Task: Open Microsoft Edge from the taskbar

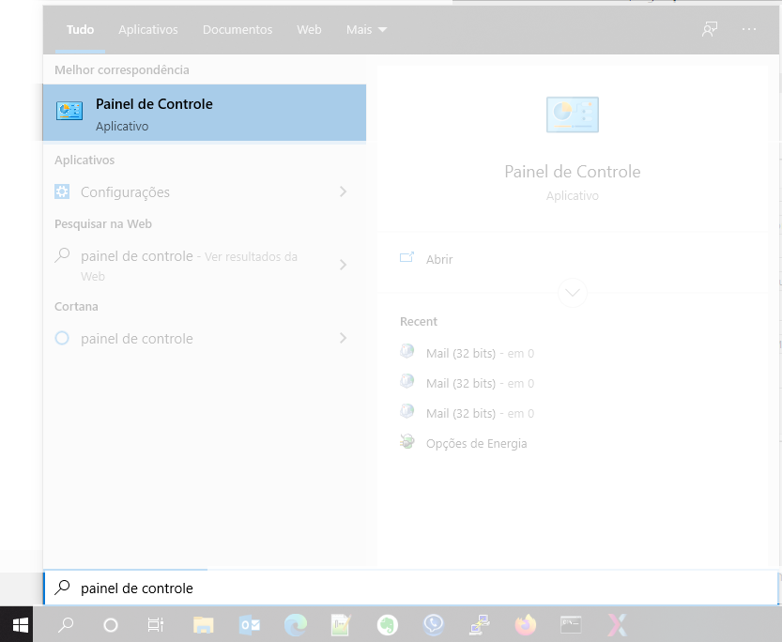Action: [x=296, y=624]
